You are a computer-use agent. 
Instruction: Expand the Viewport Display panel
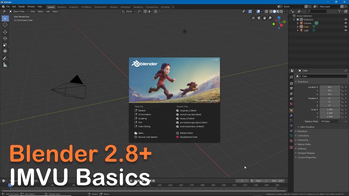306,153
